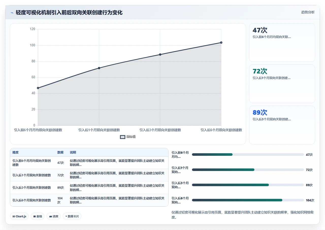
Task: Click the dashboard title 轻度可视化机制引入前后双向关联创建行为变化
Action: (69, 12)
